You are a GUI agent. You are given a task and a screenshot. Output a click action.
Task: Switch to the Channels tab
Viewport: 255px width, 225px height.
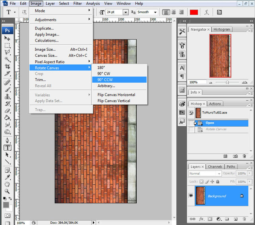[215, 166]
